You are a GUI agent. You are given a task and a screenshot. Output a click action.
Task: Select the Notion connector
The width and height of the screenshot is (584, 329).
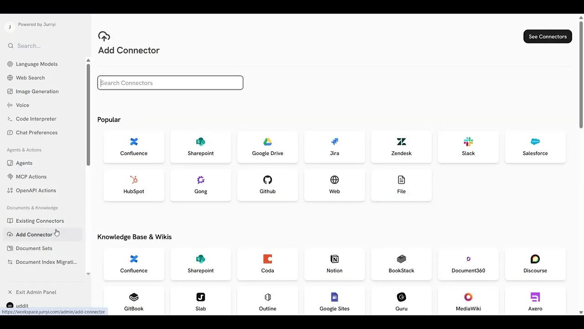pos(334,264)
